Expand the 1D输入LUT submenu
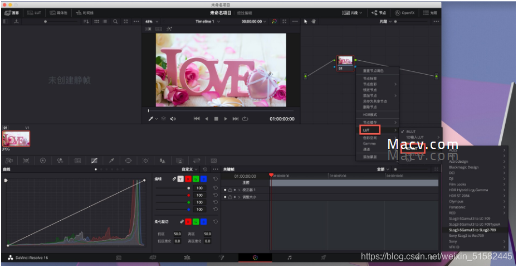518x267 pixels. 420,137
